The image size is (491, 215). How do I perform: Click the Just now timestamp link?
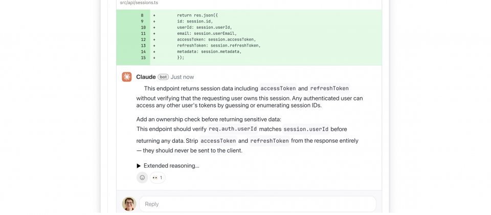point(182,77)
